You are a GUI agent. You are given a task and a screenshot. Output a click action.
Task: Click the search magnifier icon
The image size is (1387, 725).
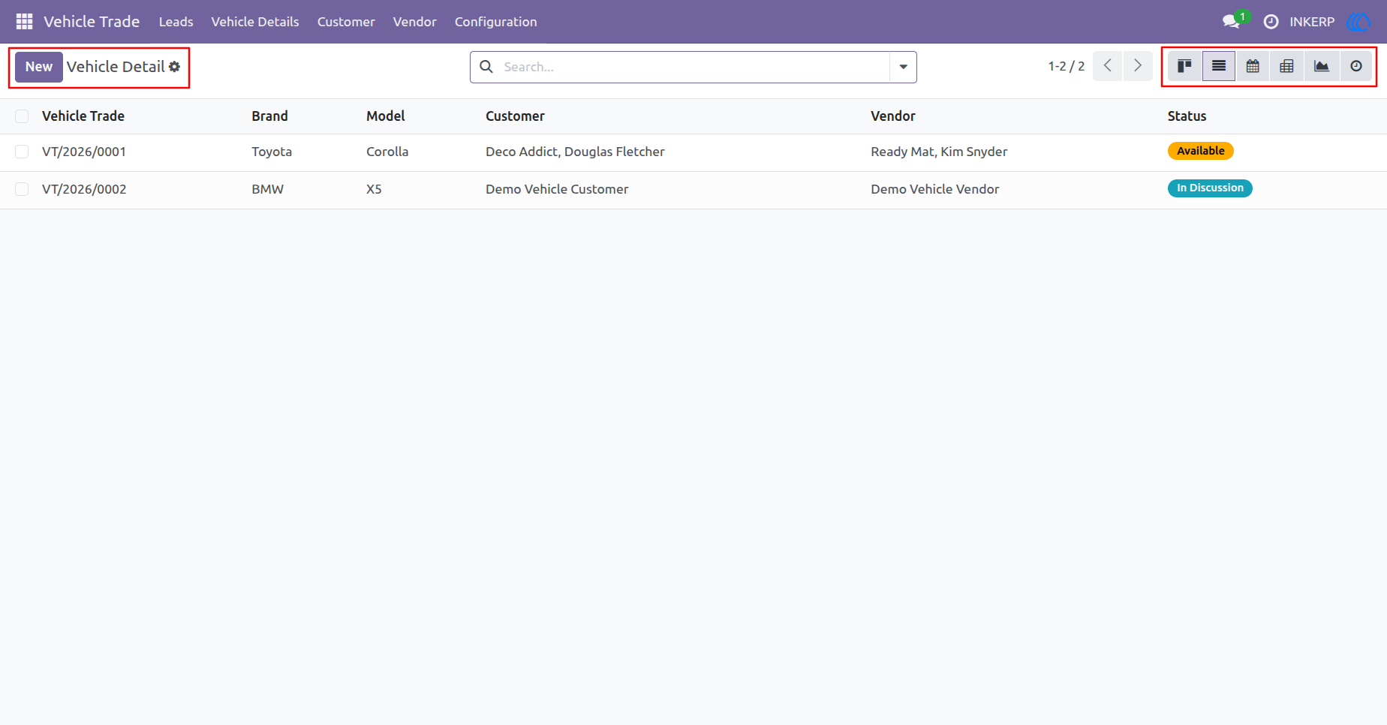486,67
